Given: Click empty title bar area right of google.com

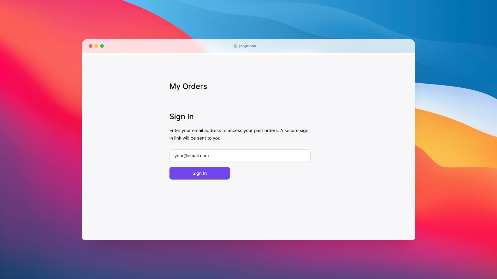Looking at the screenshot, I should pos(337,46).
